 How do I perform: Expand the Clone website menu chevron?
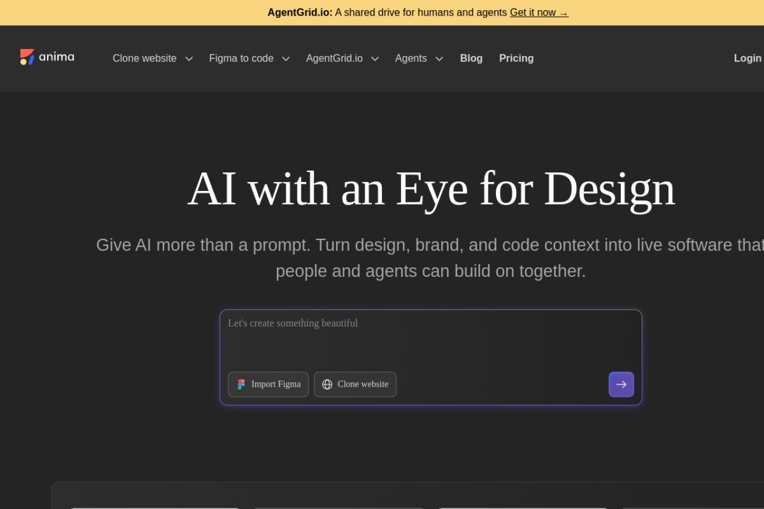[x=189, y=58]
